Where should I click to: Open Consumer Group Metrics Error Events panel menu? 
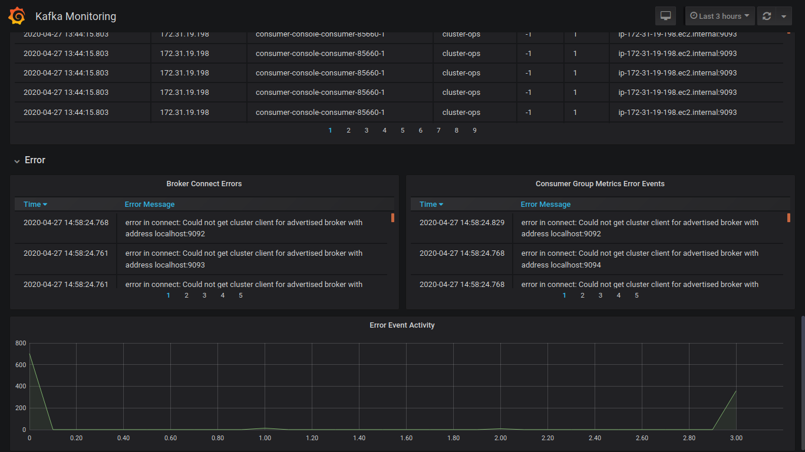[x=600, y=184]
